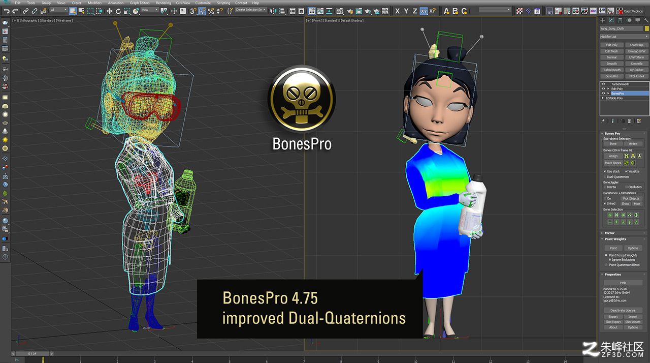Screen dimensions: 650x363
Task: Click the Assign bones button
Action: [x=613, y=156]
